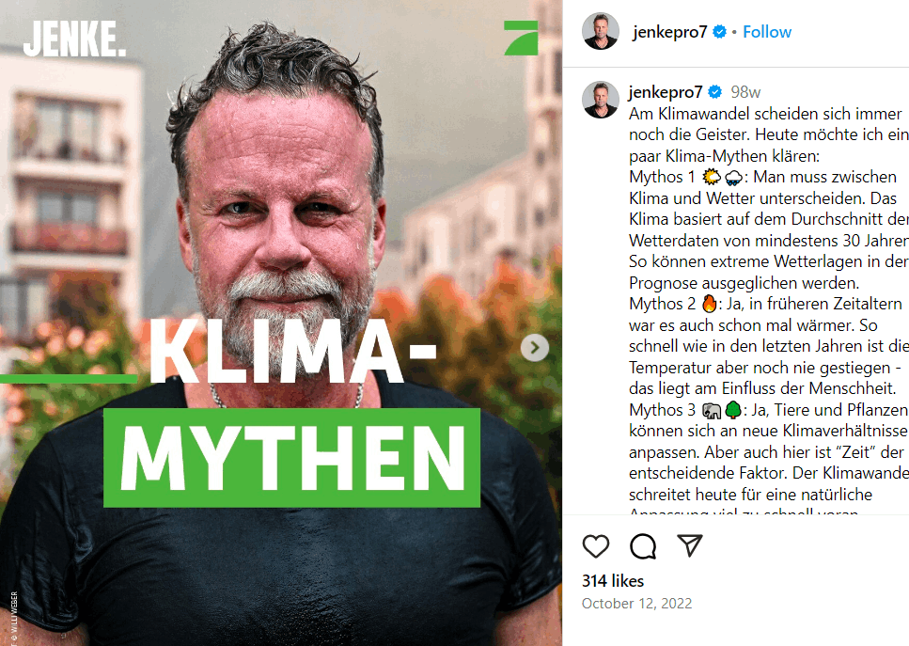The width and height of the screenshot is (909, 646).
Task: Click the 98w timestamp
Action: pos(745,92)
